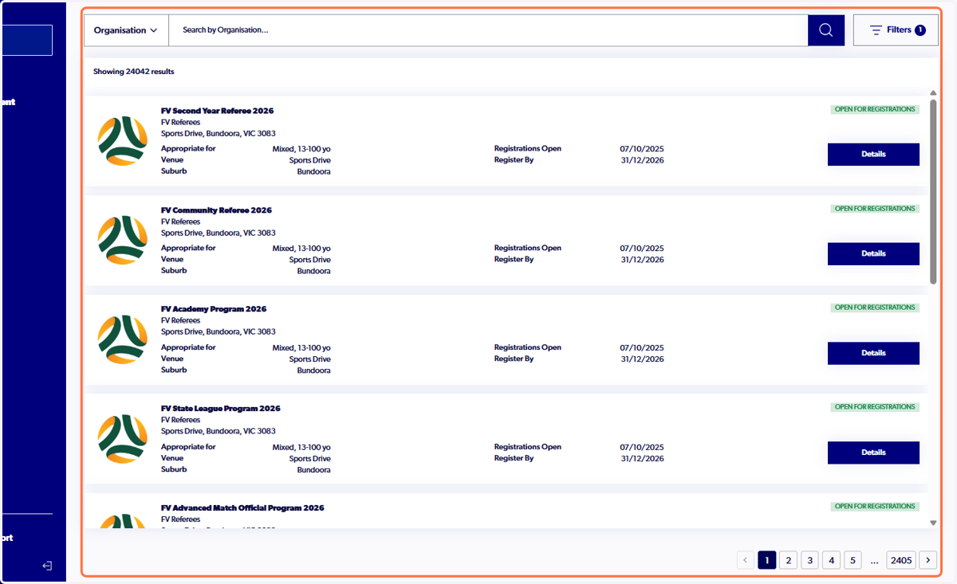Image resolution: width=957 pixels, height=584 pixels.
Task: Click the results list scrollbar thumb
Action: [933, 192]
